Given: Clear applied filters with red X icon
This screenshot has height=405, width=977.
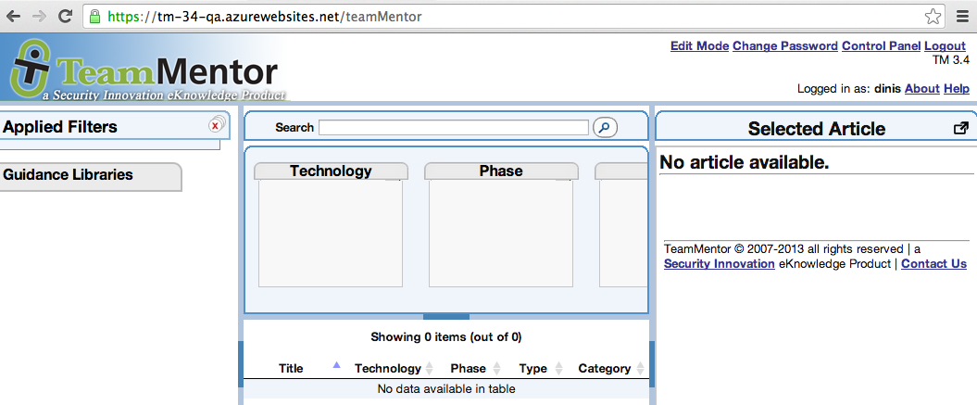Looking at the screenshot, I should pos(216,125).
